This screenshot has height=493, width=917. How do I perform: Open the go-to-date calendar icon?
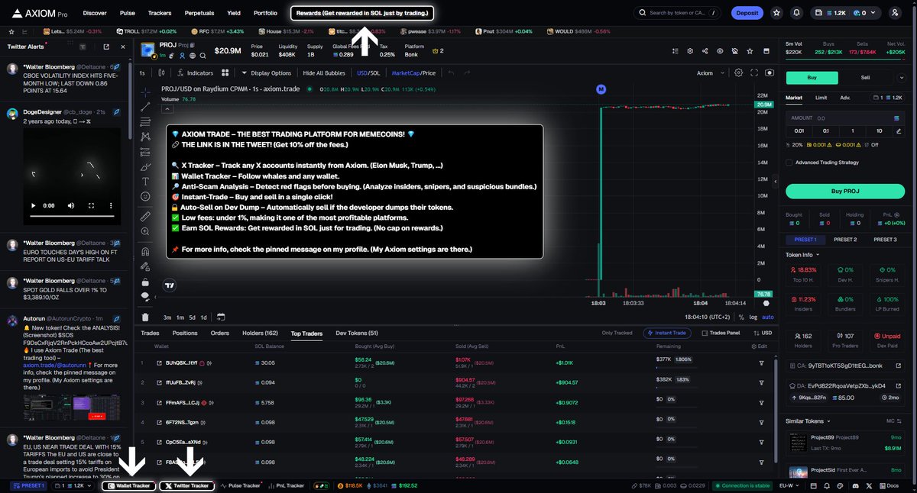tap(220, 317)
